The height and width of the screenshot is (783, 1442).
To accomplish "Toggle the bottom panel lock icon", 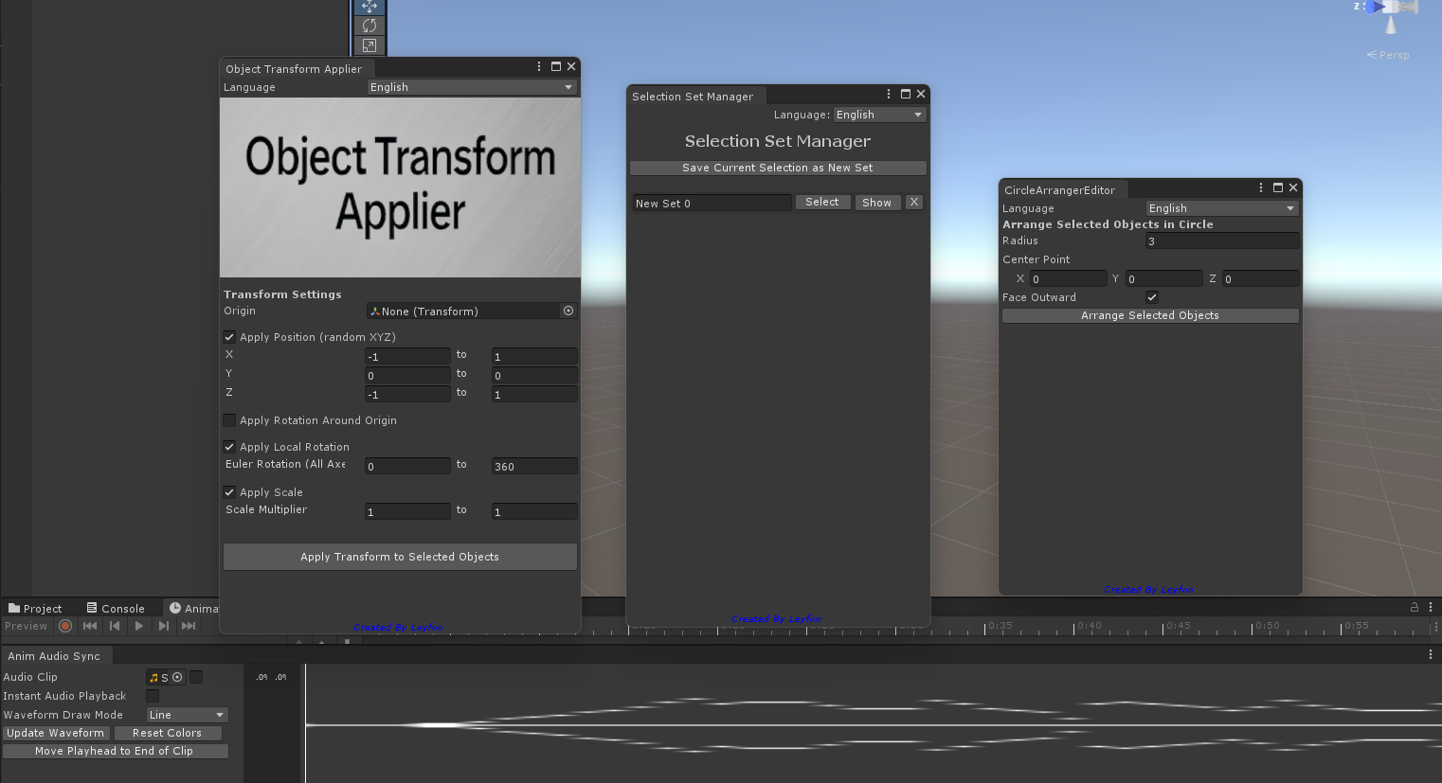I will [x=1415, y=607].
